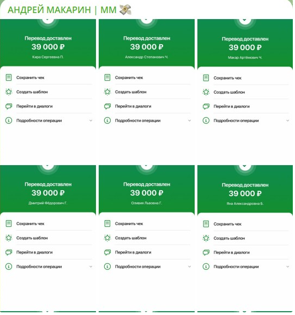The height and width of the screenshot is (315, 295).
Task: Click Сохранить чек in Яна Александровна card
Action: (x=227, y=224)
